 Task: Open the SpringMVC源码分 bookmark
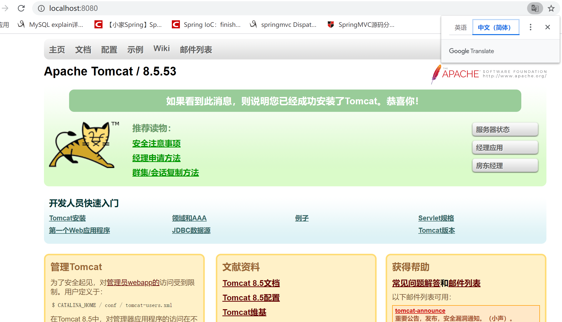[361, 25]
